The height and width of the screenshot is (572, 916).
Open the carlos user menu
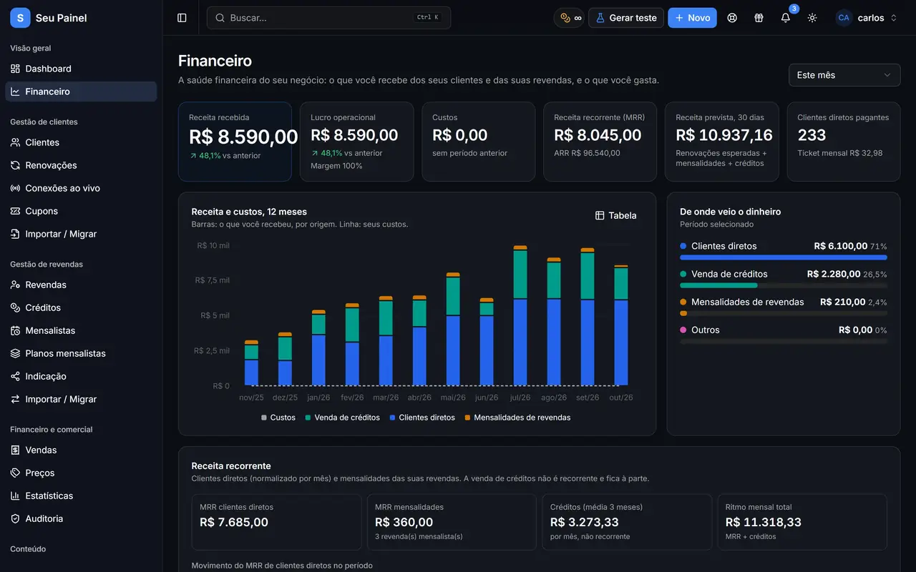click(x=867, y=18)
